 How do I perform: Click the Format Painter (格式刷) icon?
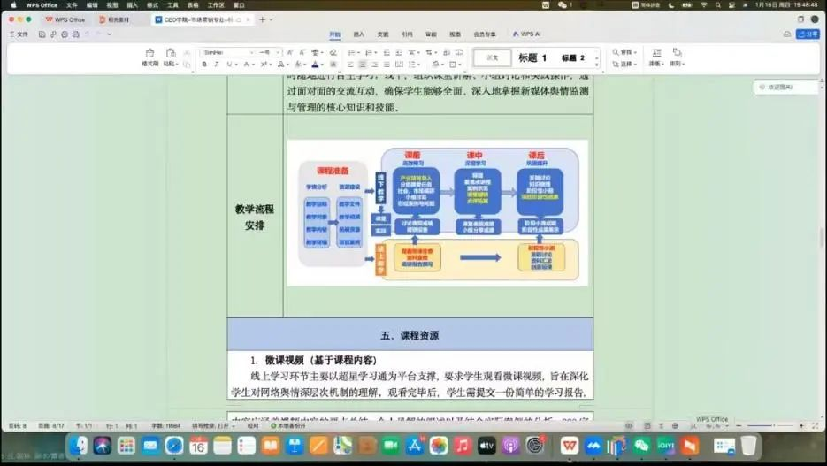pos(149,53)
